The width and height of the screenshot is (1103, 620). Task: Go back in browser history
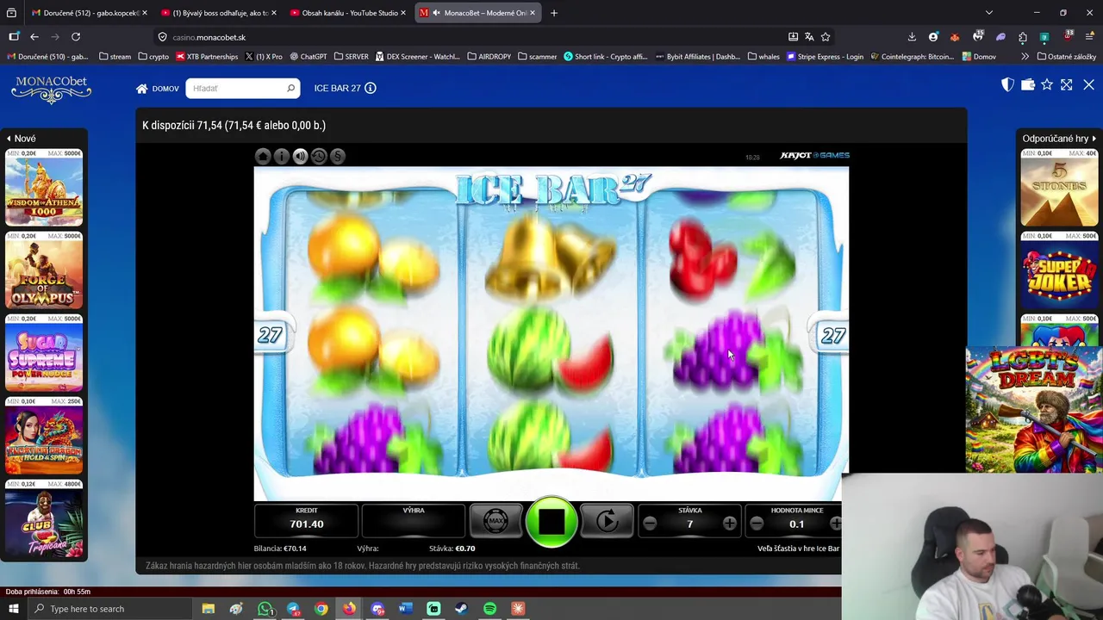[34, 37]
